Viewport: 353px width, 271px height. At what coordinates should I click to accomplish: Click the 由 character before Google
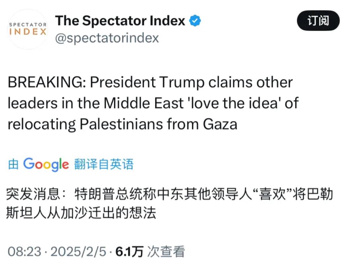pyautogui.click(x=13, y=164)
